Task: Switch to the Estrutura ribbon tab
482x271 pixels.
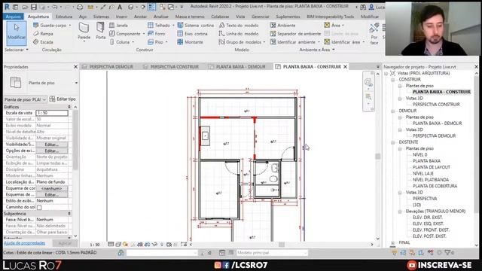Action: pos(64,17)
